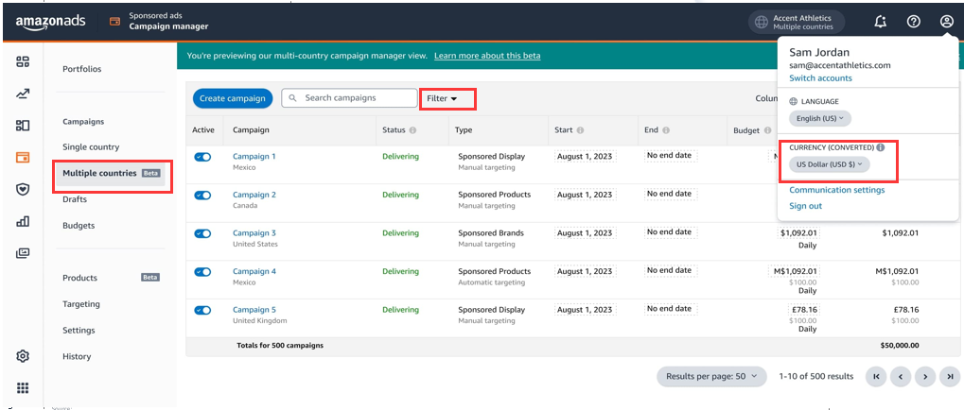Open the help question mark icon
Screen dimensions: 964x410
point(914,22)
